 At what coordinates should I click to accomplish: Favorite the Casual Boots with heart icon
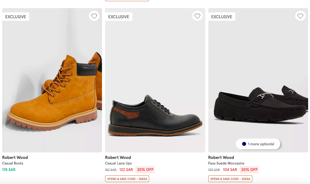[x=94, y=16]
